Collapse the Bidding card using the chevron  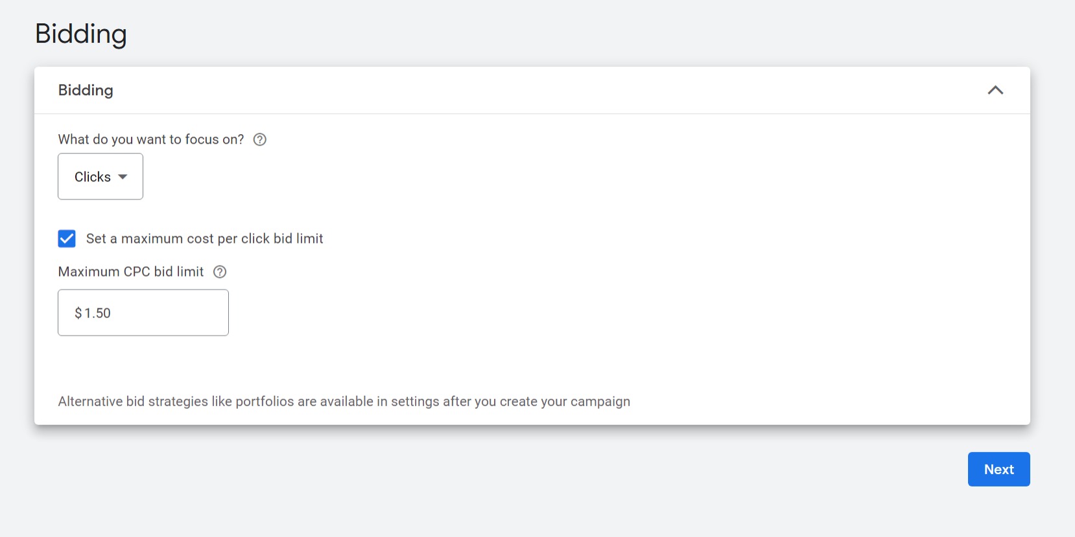point(995,90)
